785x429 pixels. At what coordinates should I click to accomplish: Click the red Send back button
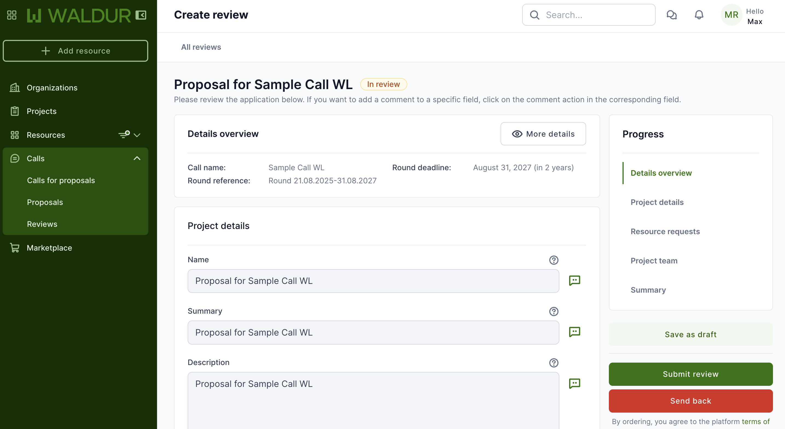click(691, 401)
